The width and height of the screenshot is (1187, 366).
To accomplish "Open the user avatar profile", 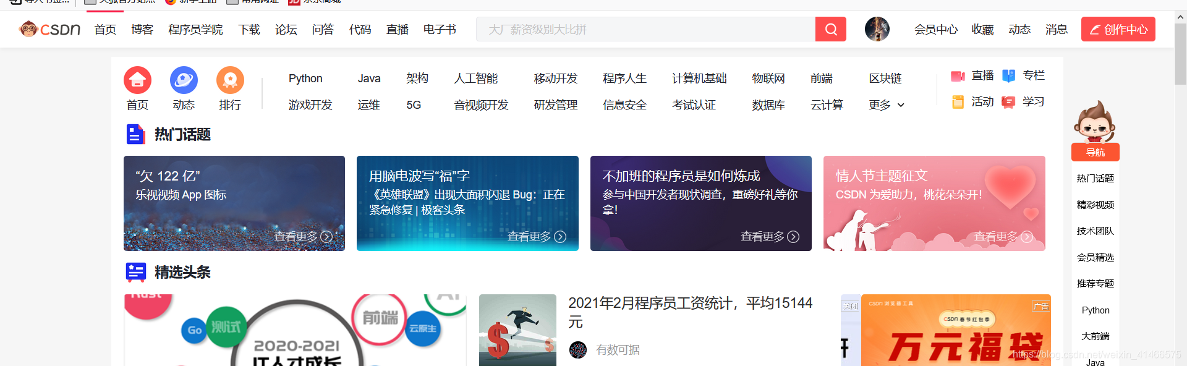I will pyautogui.click(x=877, y=29).
